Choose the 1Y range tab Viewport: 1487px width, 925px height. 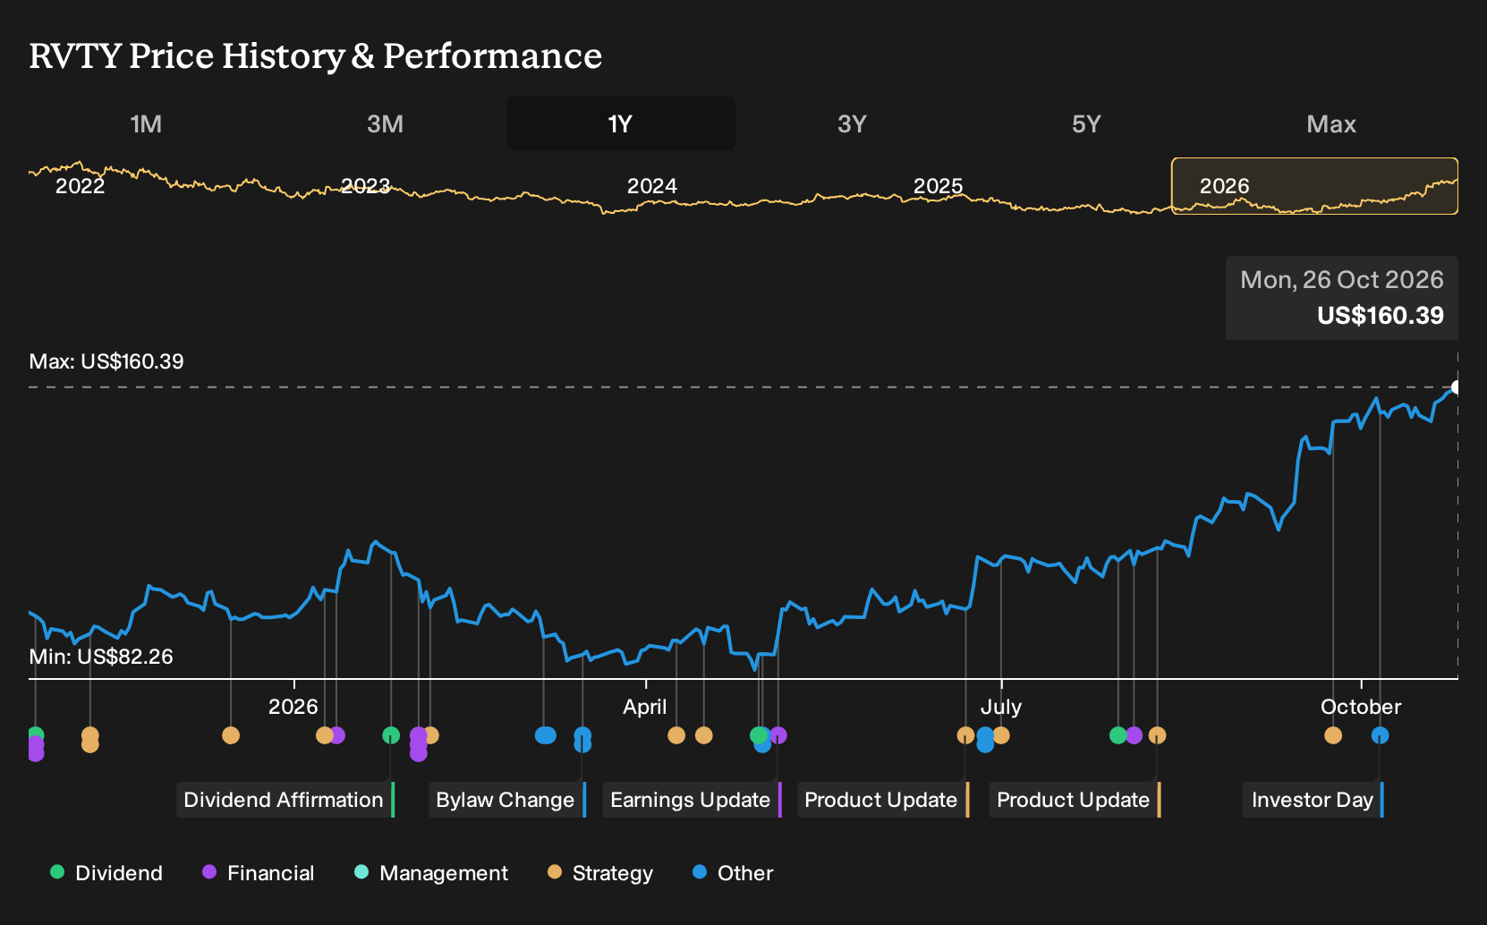tap(621, 123)
